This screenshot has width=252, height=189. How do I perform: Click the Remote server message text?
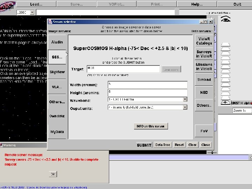[x=24, y=155]
